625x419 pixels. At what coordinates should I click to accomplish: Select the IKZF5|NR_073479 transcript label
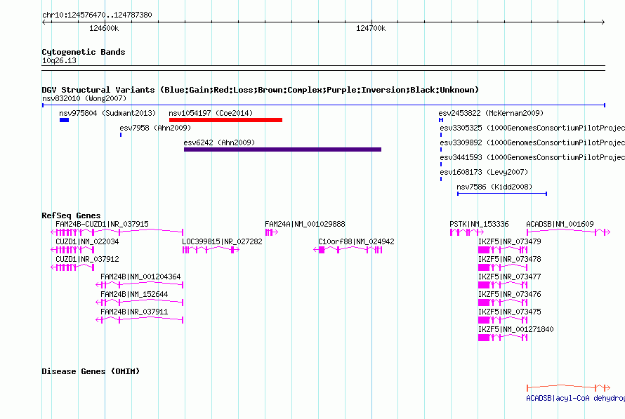tap(510, 241)
